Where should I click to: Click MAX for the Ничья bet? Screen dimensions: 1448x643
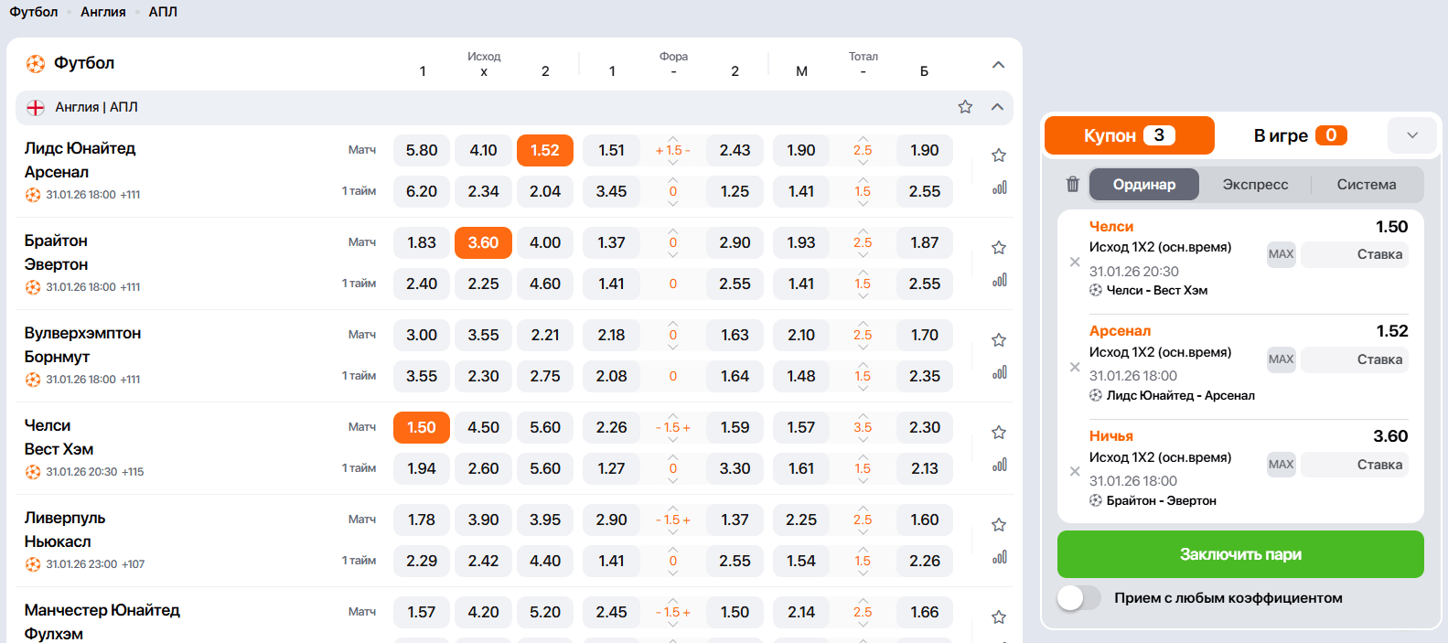click(1282, 465)
